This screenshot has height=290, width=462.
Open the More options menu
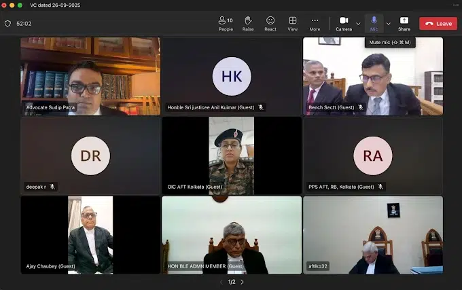click(315, 23)
